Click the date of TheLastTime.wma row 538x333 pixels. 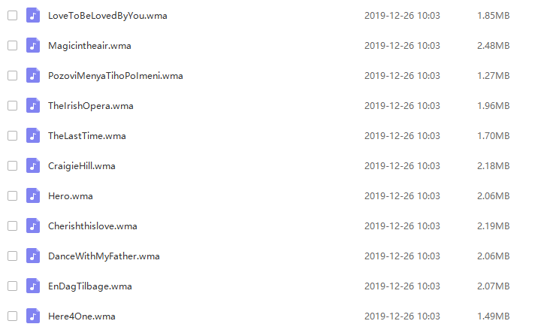click(402, 136)
